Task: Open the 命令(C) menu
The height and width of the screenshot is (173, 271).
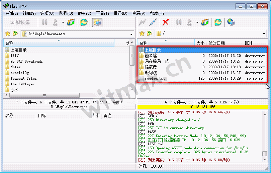Action: (x=84, y=13)
